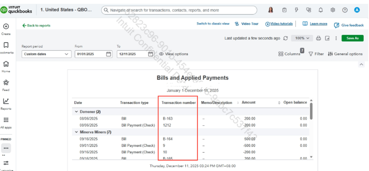Click the Save As button
The image size is (369, 171).
pyautogui.click(x=352, y=38)
